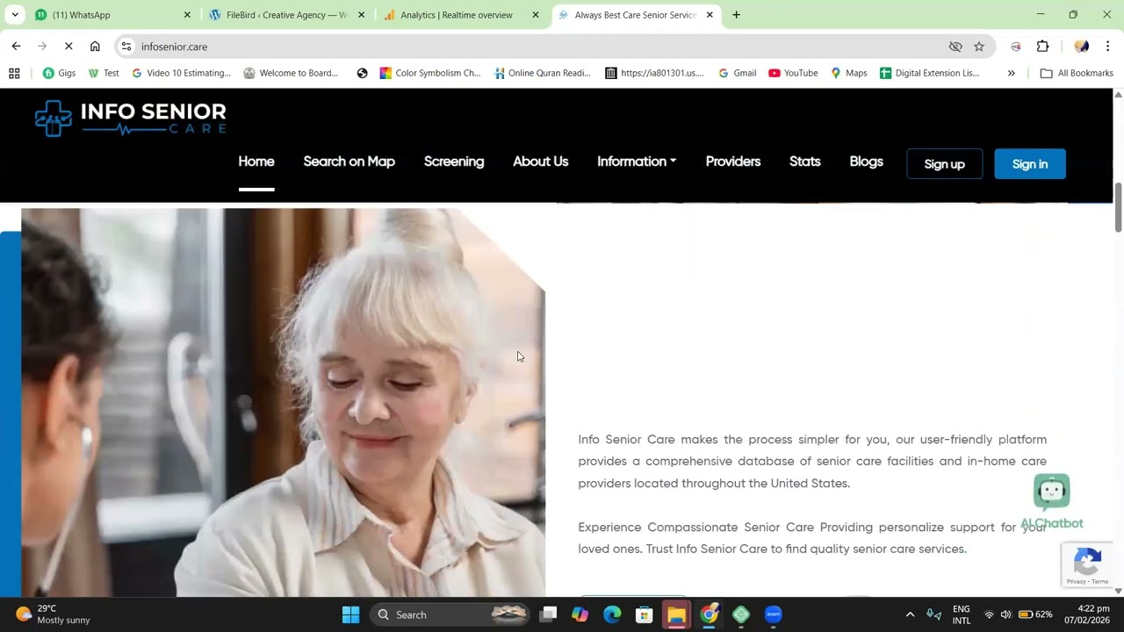Open the Gmail bookmark

tap(738, 73)
